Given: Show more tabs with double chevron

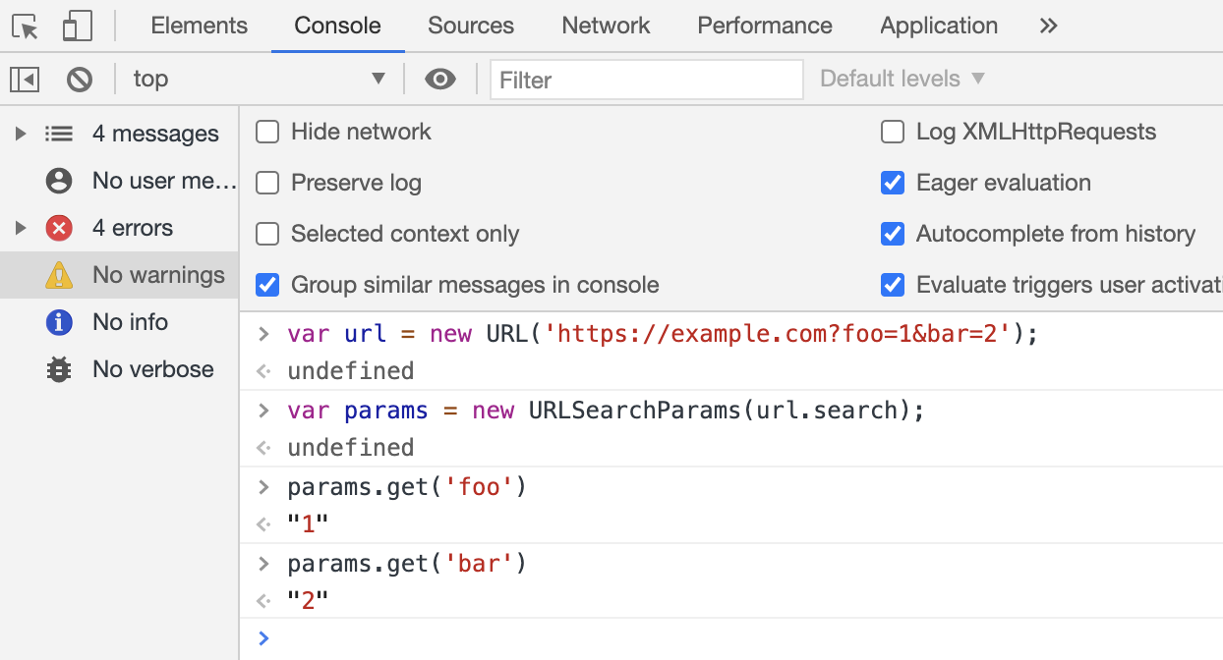Looking at the screenshot, I should [1048, 27].
